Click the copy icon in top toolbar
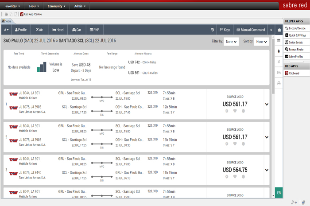The width and height of the screenshot is (310, 206). (x=11, y=14)
